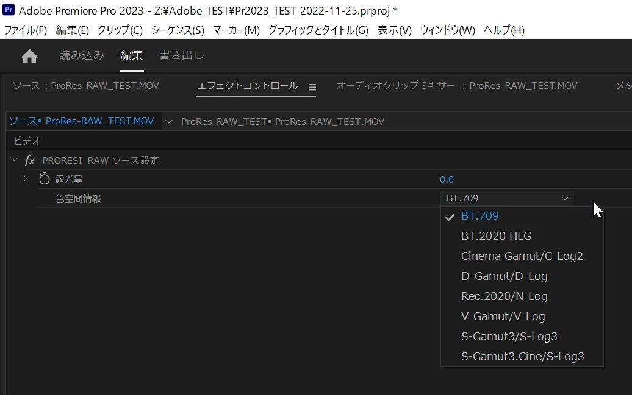
Task: Open マーカー(M) menu
Action: (x=236, y=30)
